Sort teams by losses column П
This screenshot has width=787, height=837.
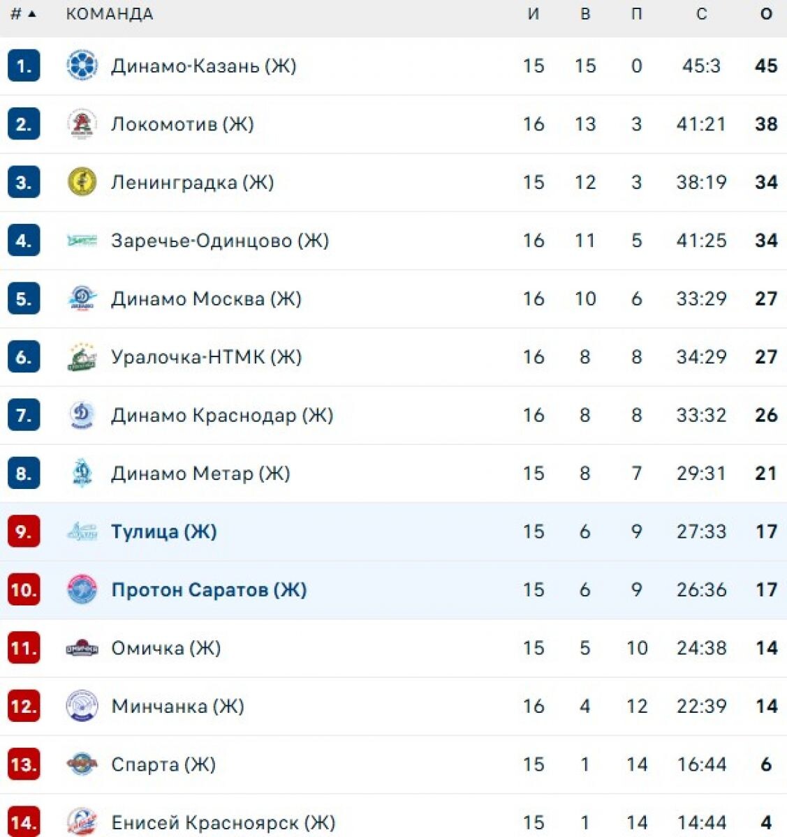coord(636,13)
